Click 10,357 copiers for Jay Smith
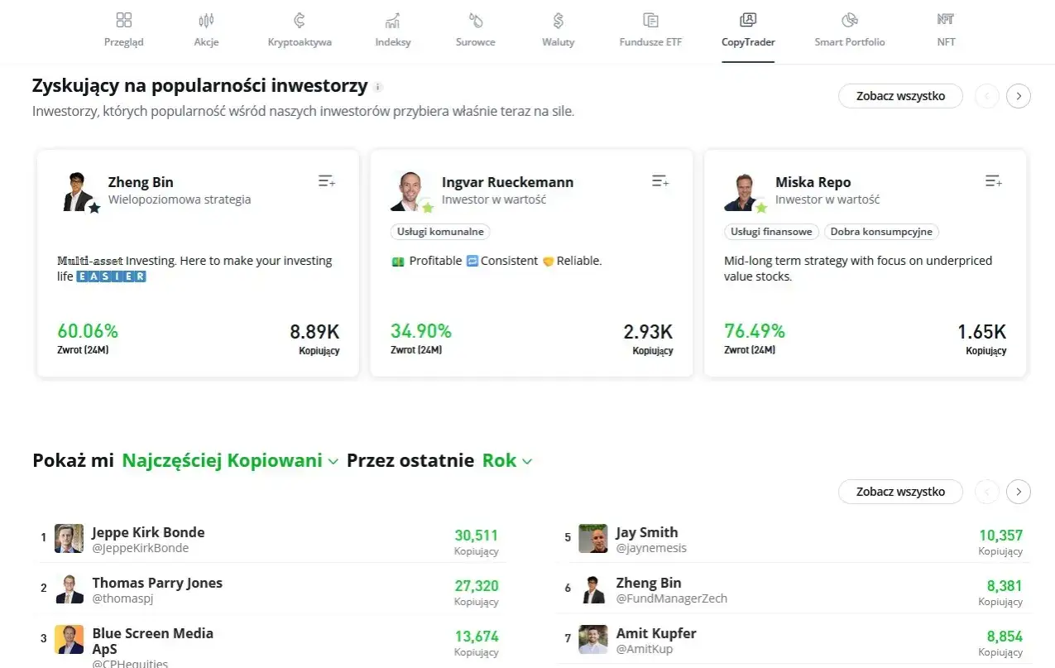Image resolution: width=1055 pixels, height=668 pixels. point(1001,536)
